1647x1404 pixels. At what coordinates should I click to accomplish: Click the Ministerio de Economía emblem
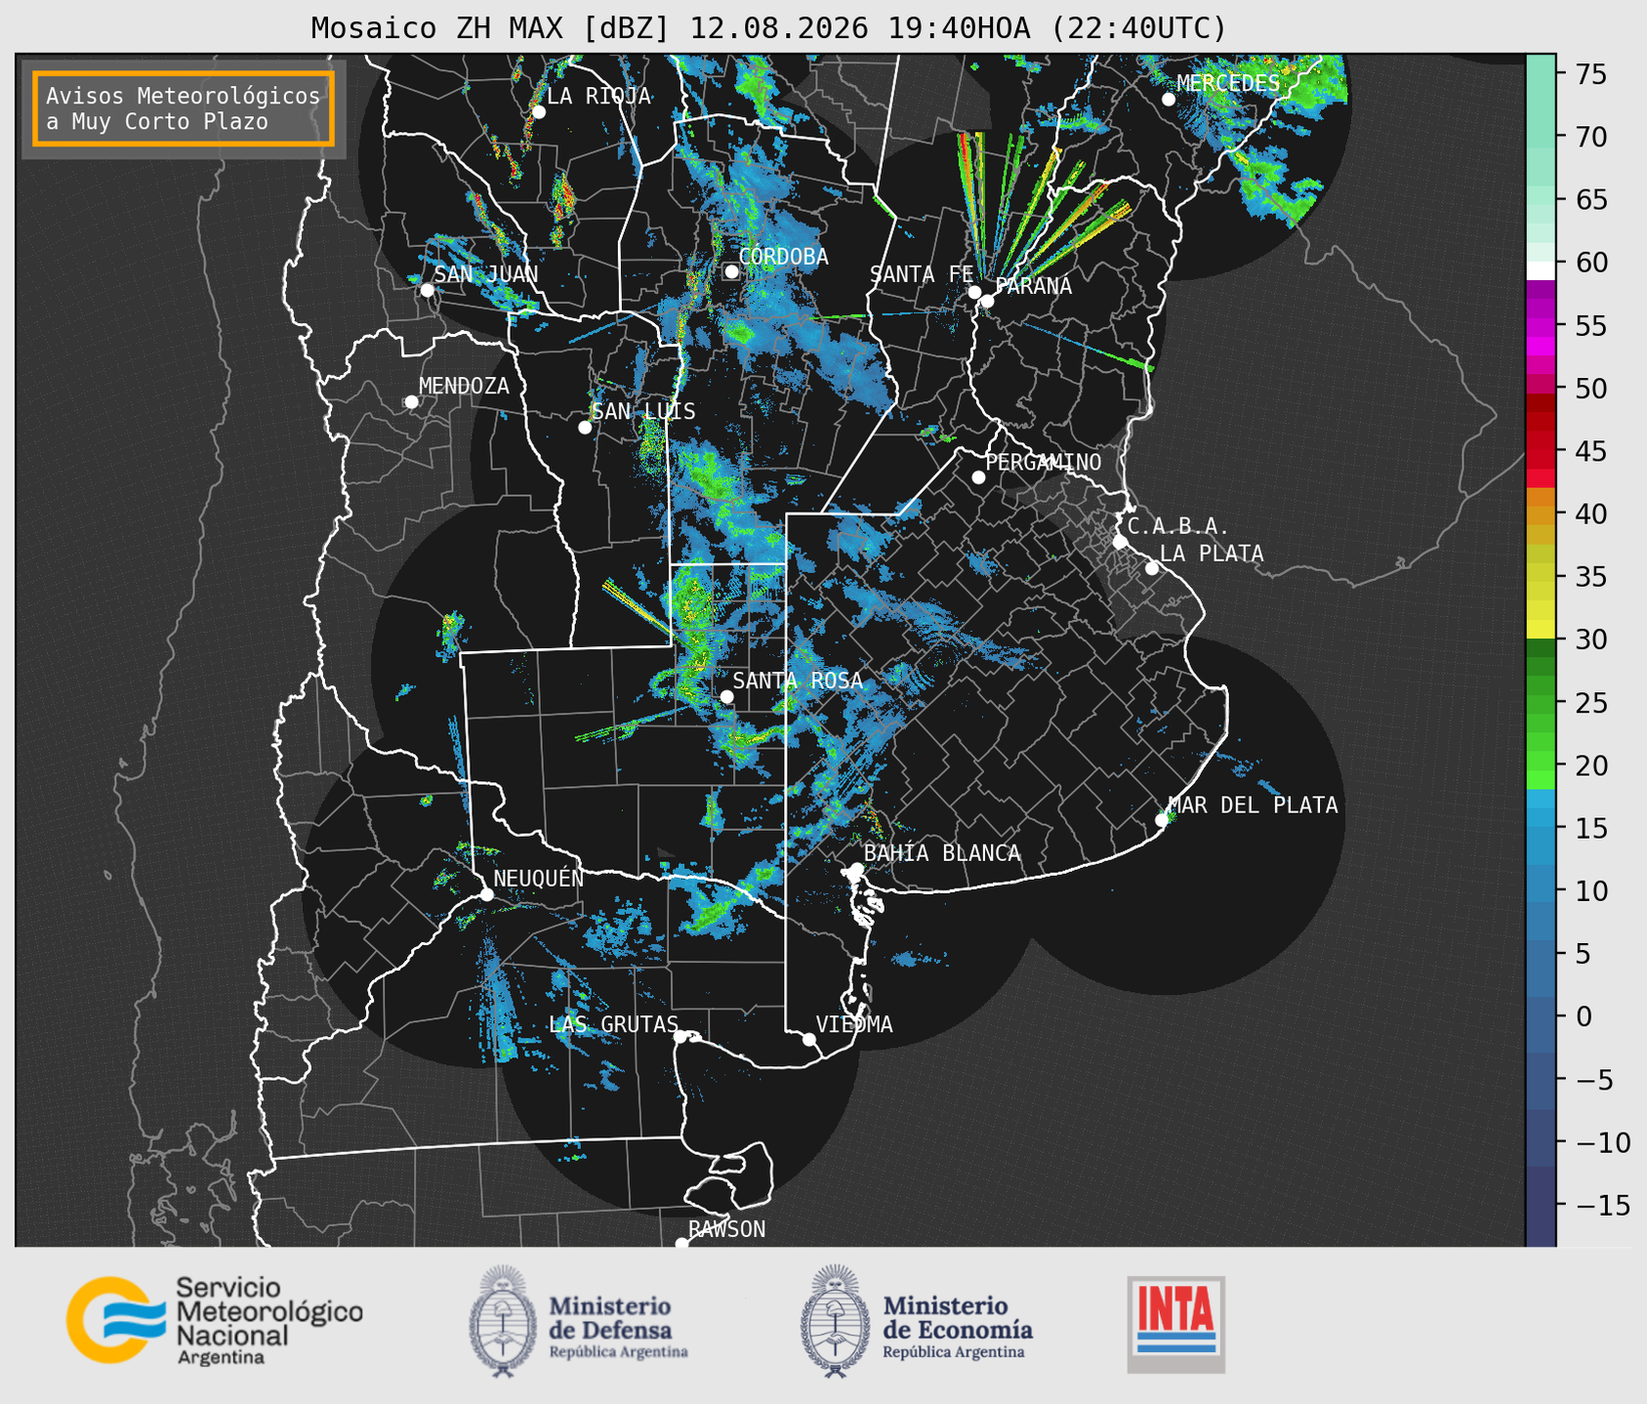coord(834,1321)
